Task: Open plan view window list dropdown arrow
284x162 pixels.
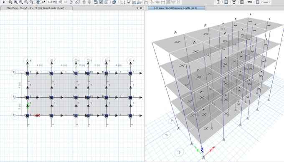Action: (137, 8)
